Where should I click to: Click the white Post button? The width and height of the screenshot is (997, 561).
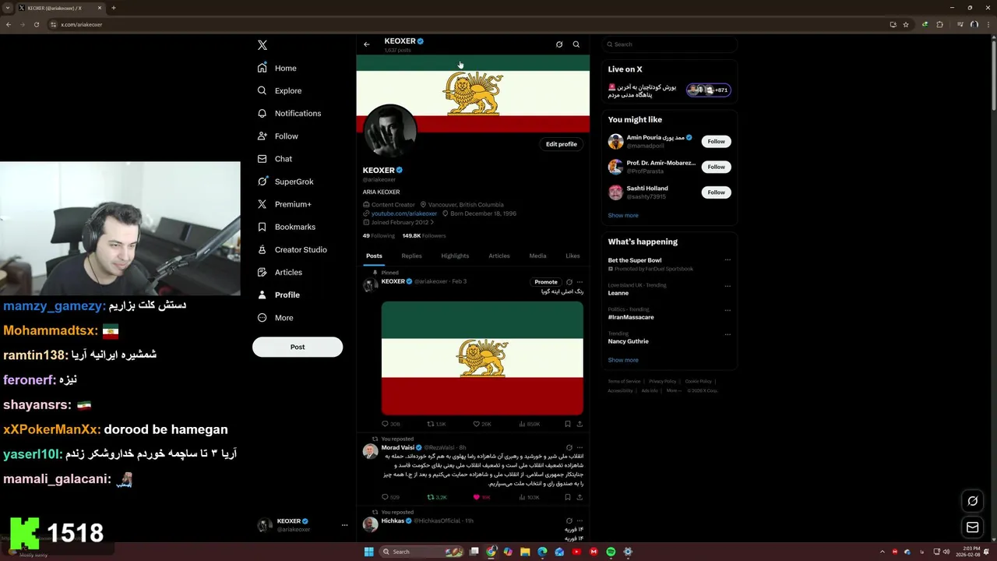tap(298, 347)
